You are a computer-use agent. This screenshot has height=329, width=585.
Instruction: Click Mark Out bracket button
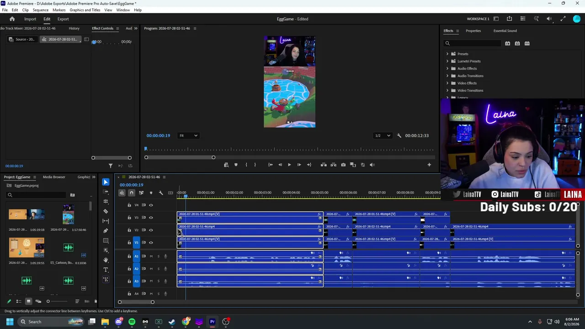255,165
